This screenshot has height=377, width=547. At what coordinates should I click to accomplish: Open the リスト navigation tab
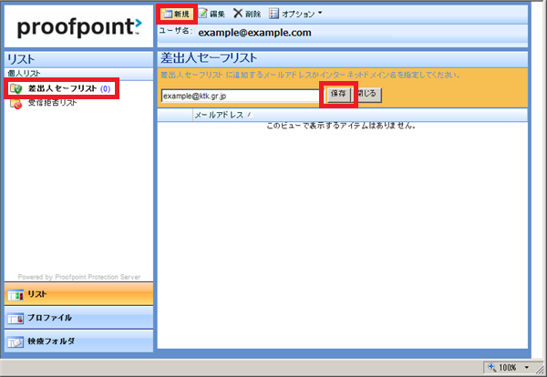click(x=78, y=294)
